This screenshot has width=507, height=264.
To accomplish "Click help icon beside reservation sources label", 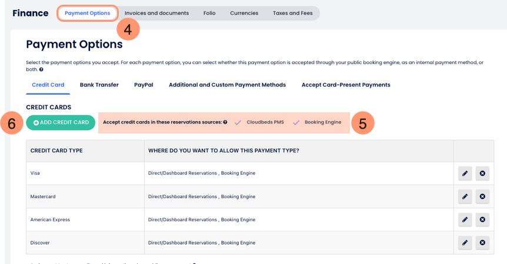I will pos(225,122).
